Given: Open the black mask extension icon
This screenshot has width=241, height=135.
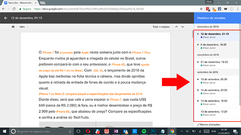Looking at the screenshot, I should [x=225, y=9].
